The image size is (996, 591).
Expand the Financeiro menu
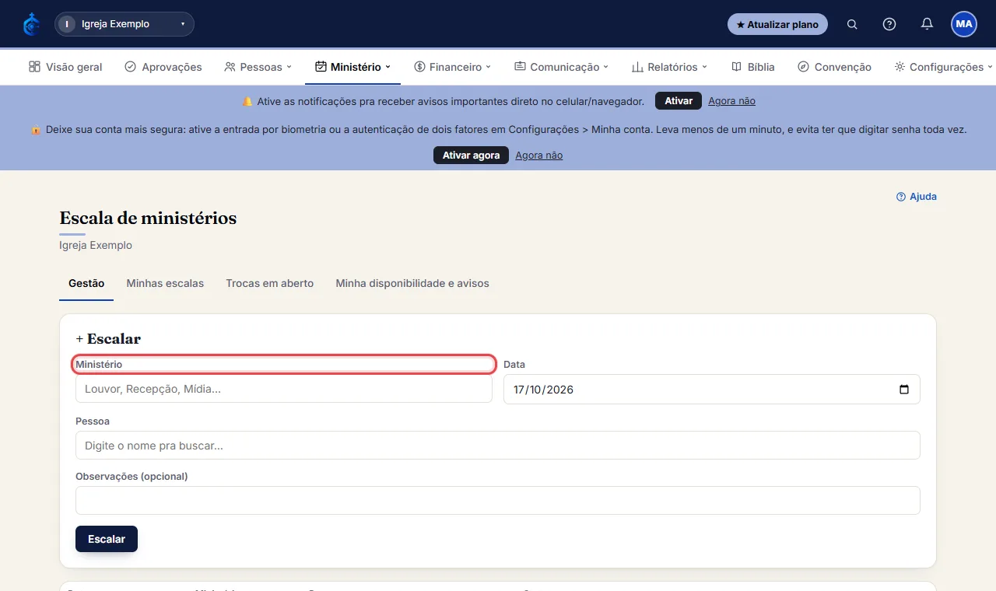point(452,67)
